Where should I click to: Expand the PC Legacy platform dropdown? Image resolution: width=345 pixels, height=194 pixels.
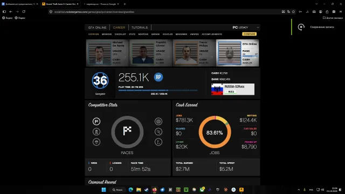tap(258, 27)
